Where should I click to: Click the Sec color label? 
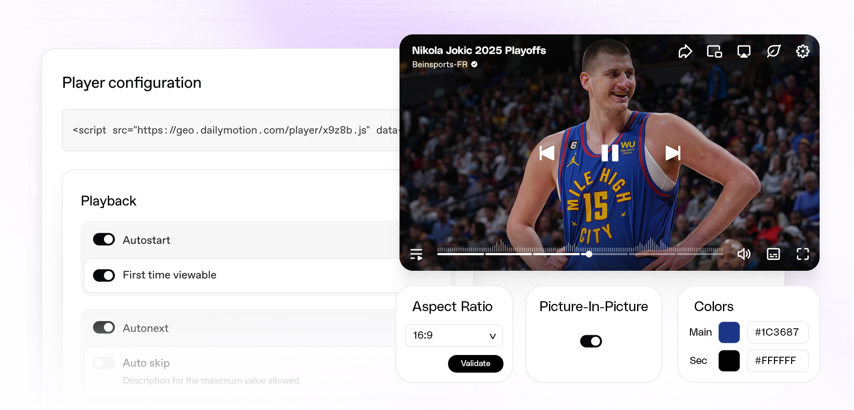tap(698, 361)
